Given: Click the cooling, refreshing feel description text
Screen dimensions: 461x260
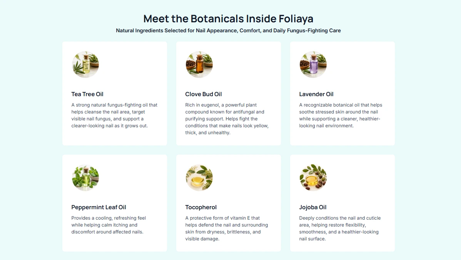Looking at the screenshot, I should 109,225.
